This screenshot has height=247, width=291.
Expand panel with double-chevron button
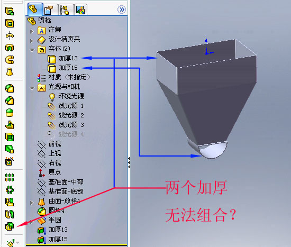click(x=122, y=10)
